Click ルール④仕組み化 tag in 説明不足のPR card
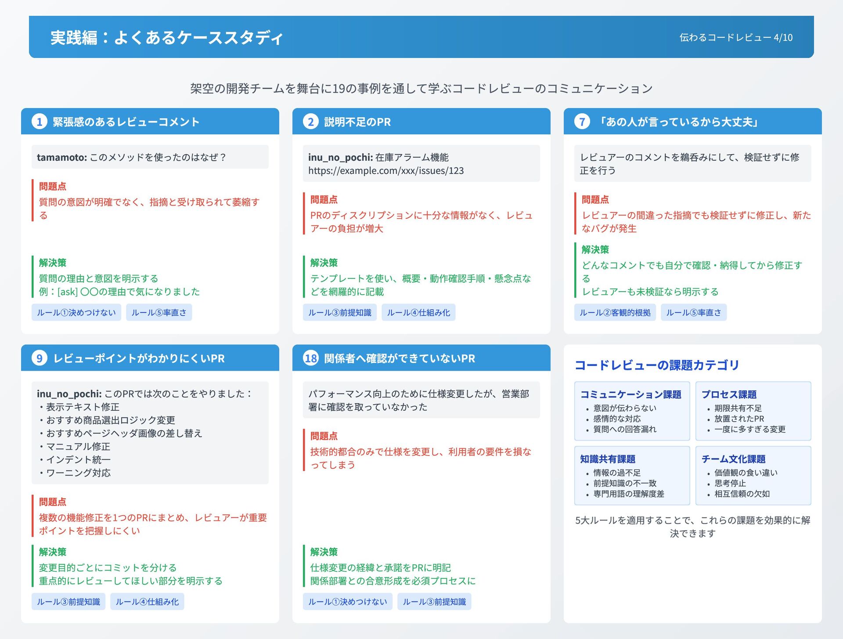 tap(418, 312)
